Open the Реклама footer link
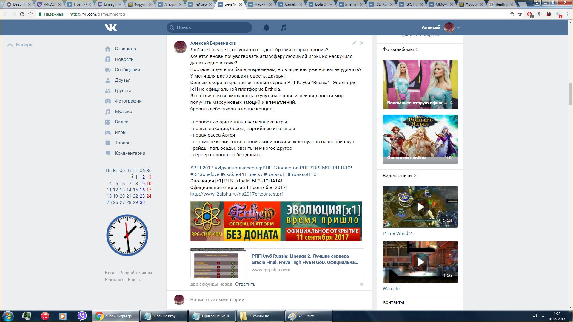 [x=114, y=280]
